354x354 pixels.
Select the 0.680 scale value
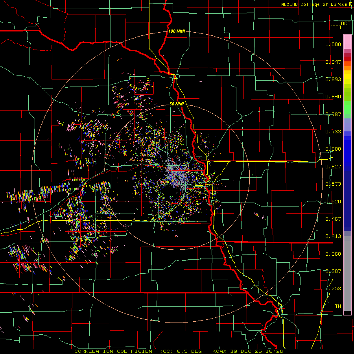coord(333,149)
